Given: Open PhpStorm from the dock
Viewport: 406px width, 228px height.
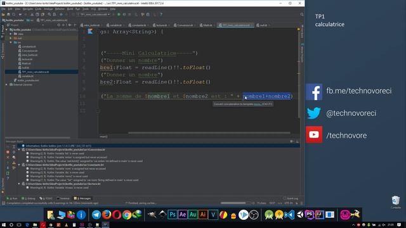Looking at the screenshot, I should coord(310,215).
